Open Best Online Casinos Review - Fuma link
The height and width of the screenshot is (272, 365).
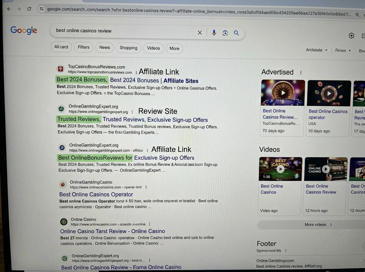(x=121, y=267)
